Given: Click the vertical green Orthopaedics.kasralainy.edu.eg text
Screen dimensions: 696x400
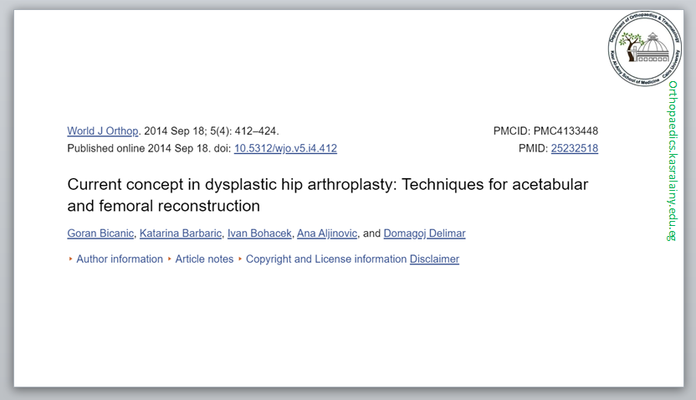Looking at the screenshot, I should pos(672,161).
